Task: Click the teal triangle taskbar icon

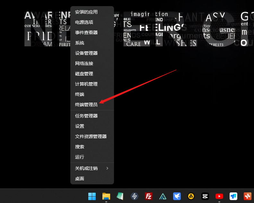Action: click(x=162, y=196)
